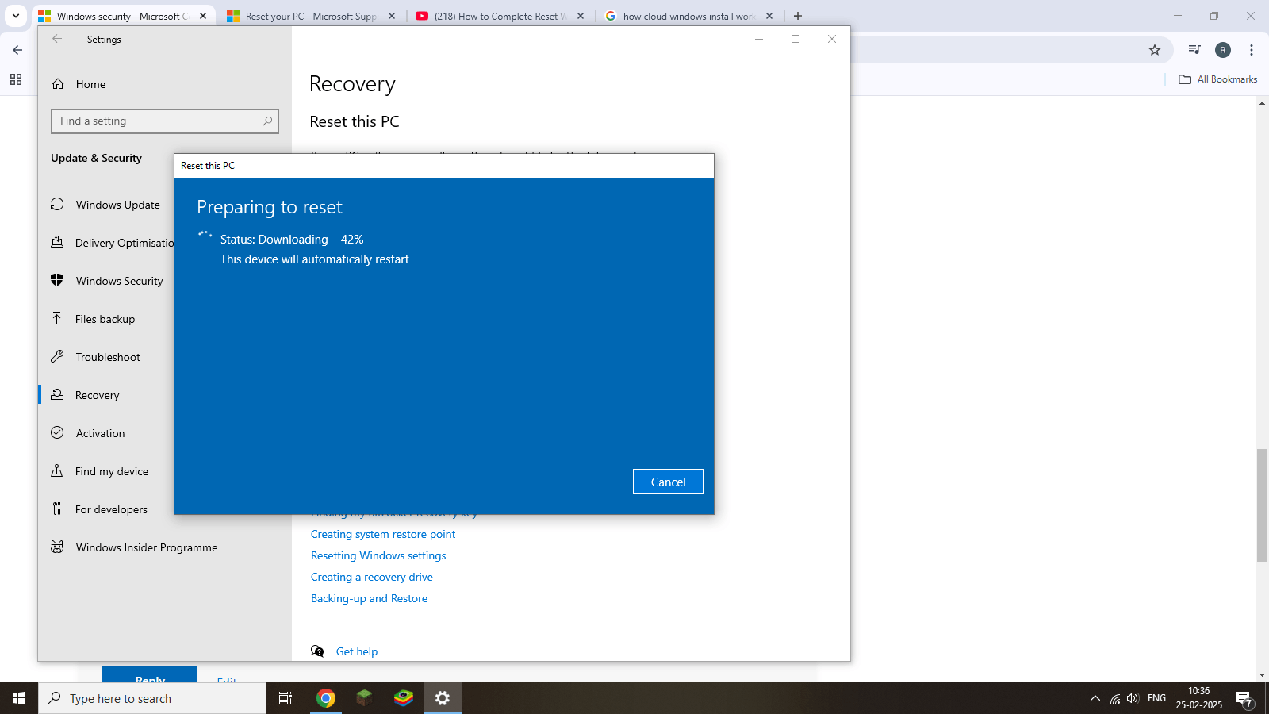Click the Windows Security shield icon
Image resolution: width=1269 pixels, height=714 pixels.
point(57,280)
